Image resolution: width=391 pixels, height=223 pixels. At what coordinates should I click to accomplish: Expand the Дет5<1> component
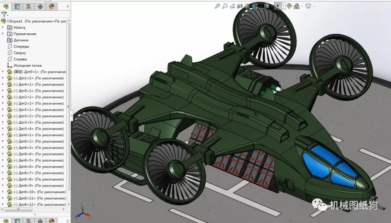click(3, 91)
